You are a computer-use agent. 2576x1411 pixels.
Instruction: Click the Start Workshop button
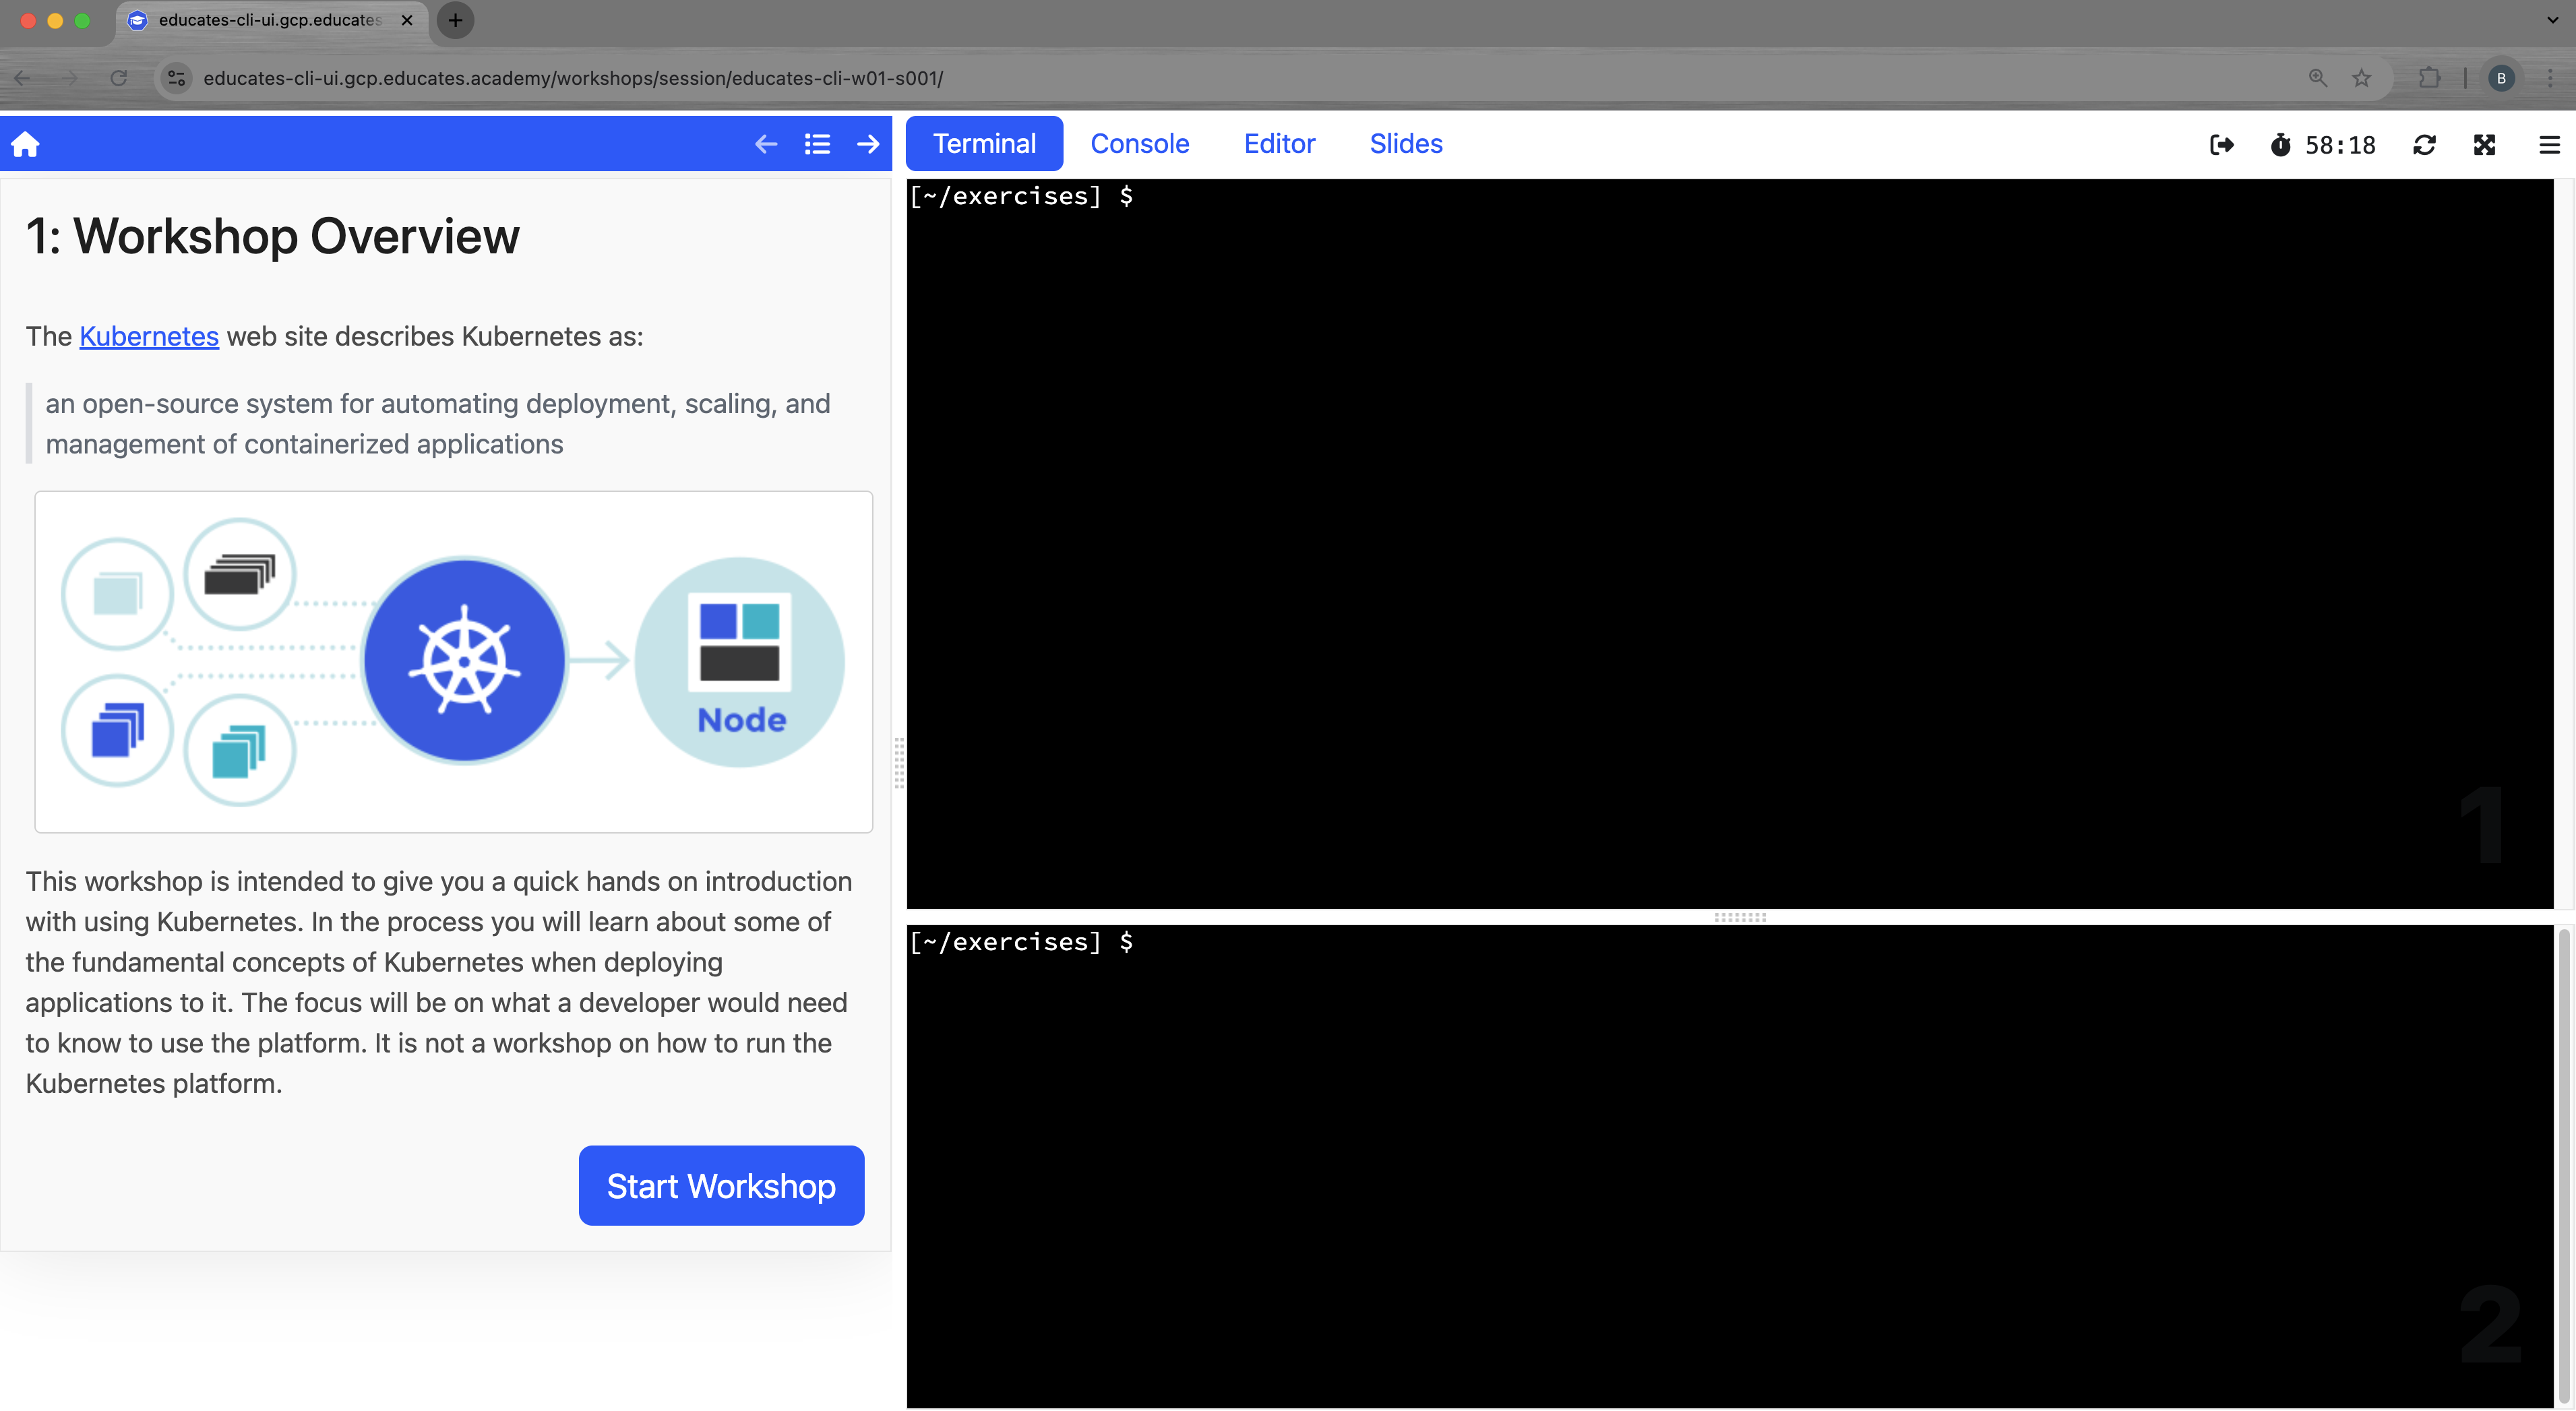[721, 1186]
